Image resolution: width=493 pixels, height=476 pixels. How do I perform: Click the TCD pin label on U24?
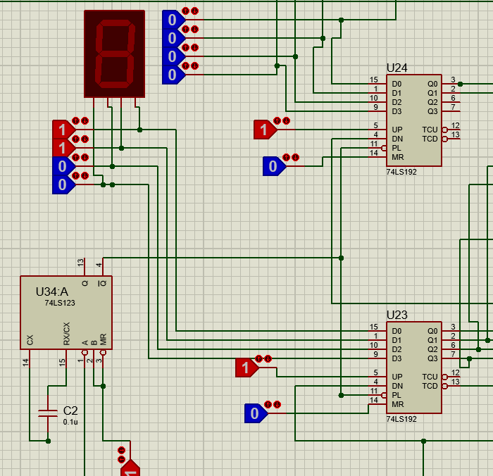click(430, 139)
